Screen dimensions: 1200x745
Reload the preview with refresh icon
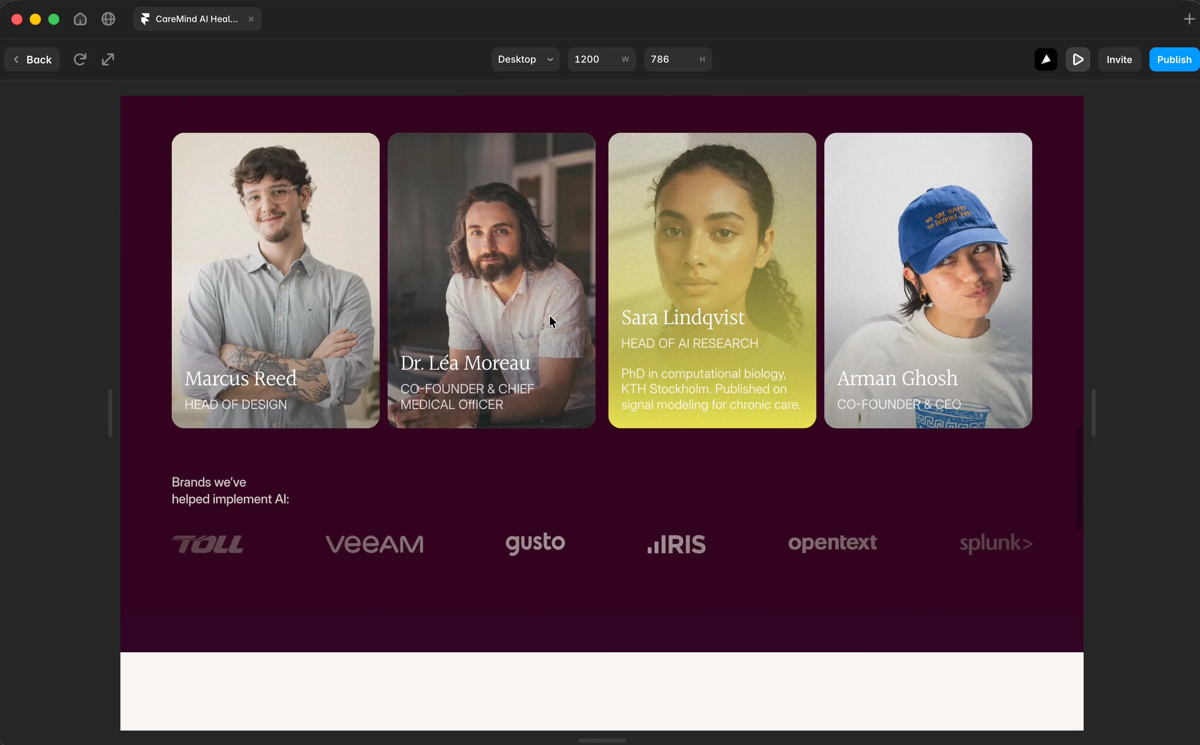80,60
